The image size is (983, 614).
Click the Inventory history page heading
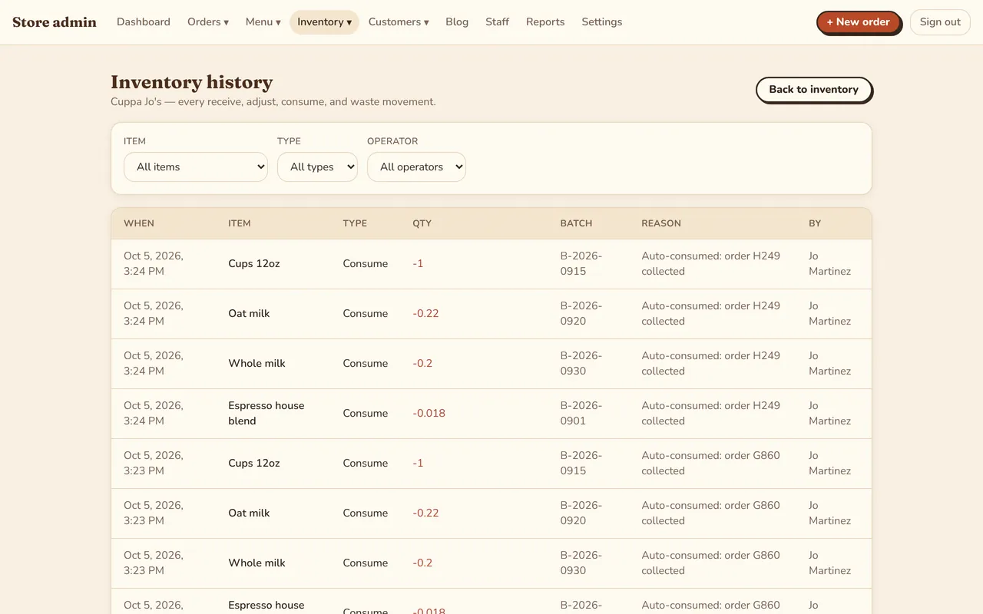pos(192,82)
